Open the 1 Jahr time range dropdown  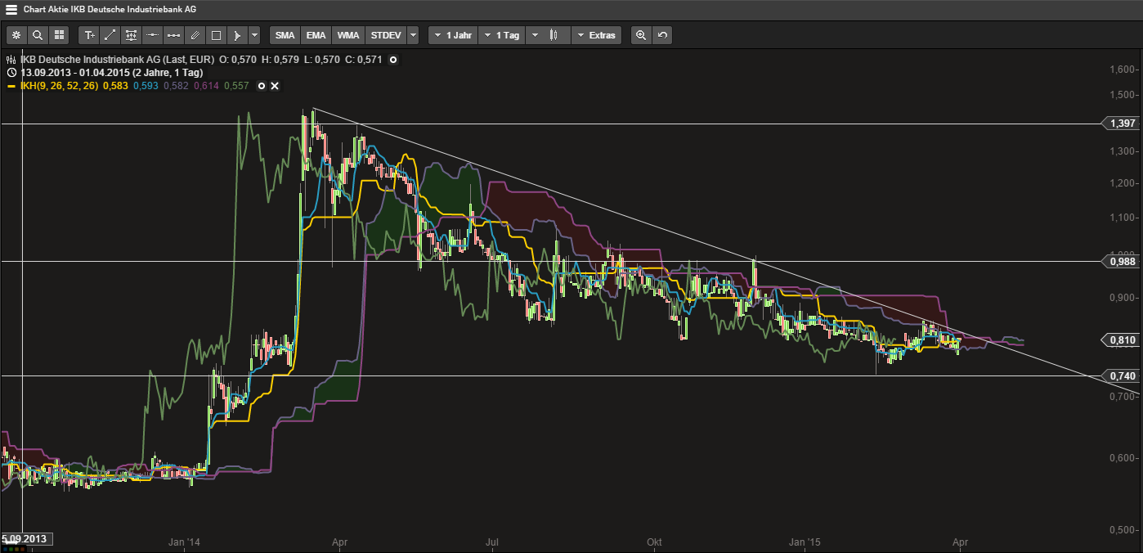[452, 35]
